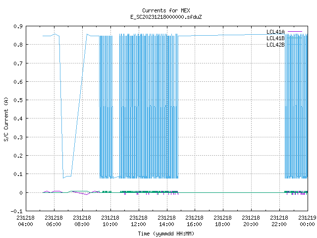Click the 231218 14:00 time tick label
The height and width of the screenshot is (238, 317).
[x=166, y=221]
